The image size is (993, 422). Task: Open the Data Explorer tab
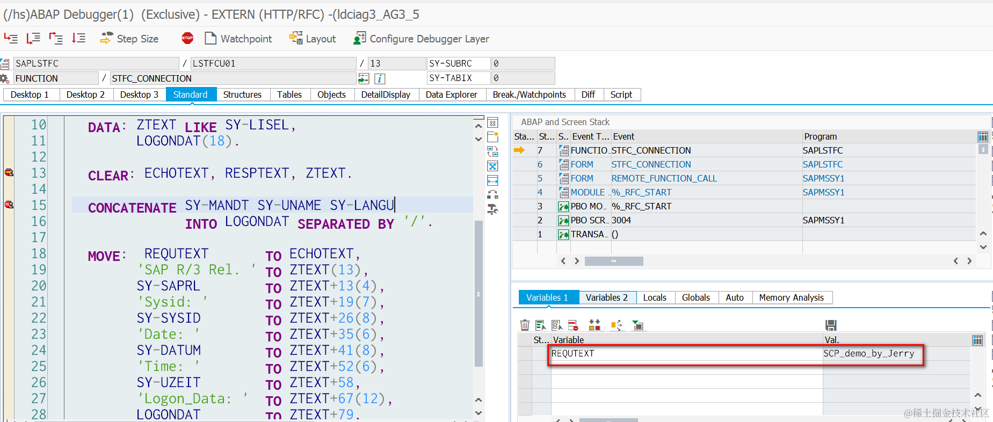pyautogui.click(x=451, y=94)
